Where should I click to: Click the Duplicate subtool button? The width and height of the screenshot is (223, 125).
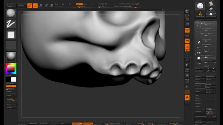coord(200,86)
